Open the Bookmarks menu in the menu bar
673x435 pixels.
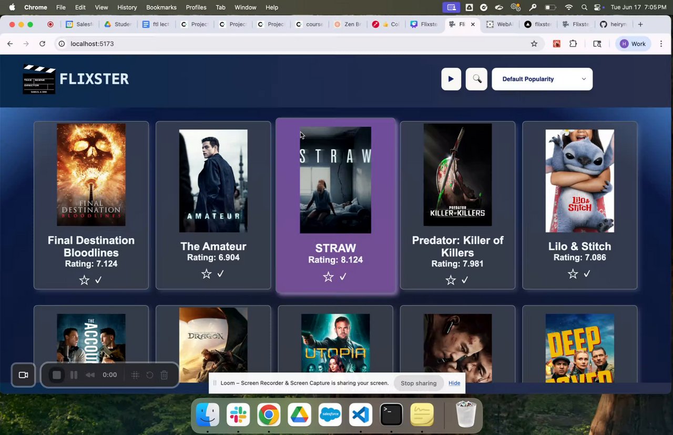click(x=161, y=7)
